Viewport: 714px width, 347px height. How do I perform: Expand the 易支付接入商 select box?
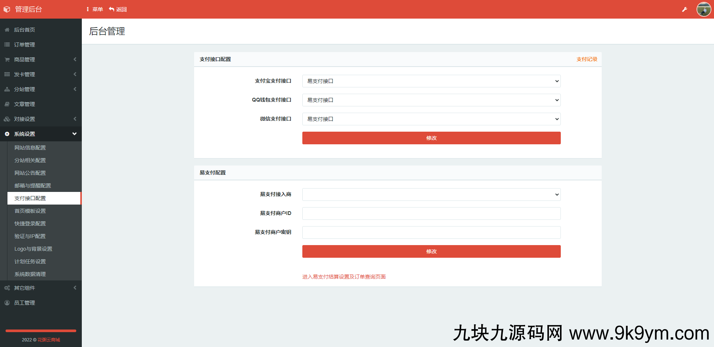pyautogui.click(x=431, y=195)
